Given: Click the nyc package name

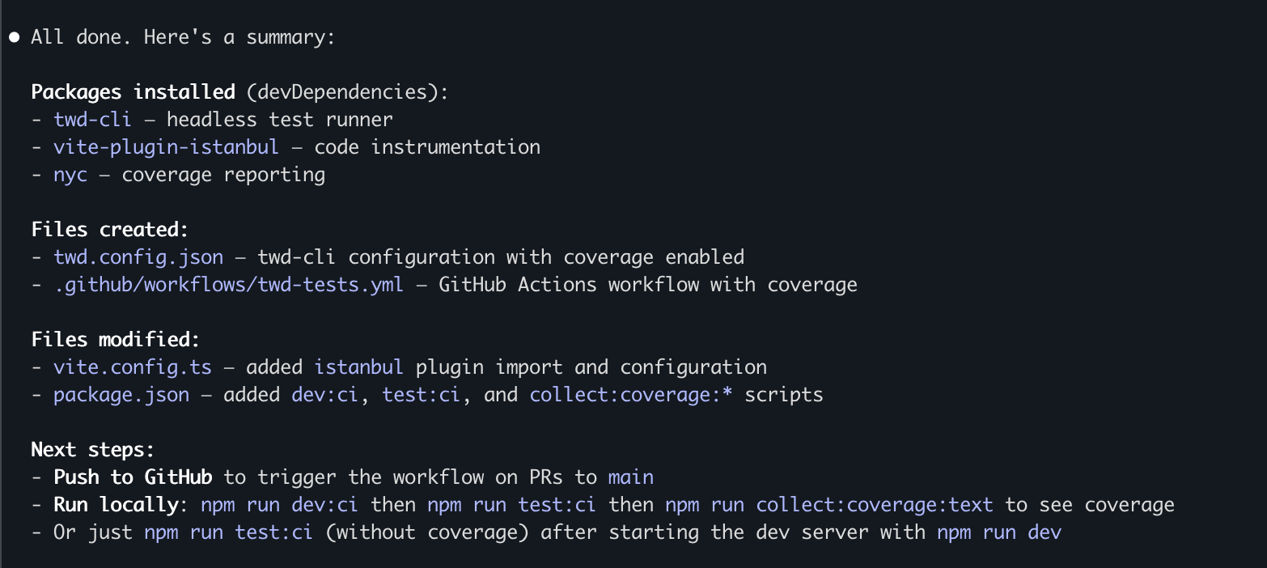Looking at the screenshot, I should pos(70,175).
